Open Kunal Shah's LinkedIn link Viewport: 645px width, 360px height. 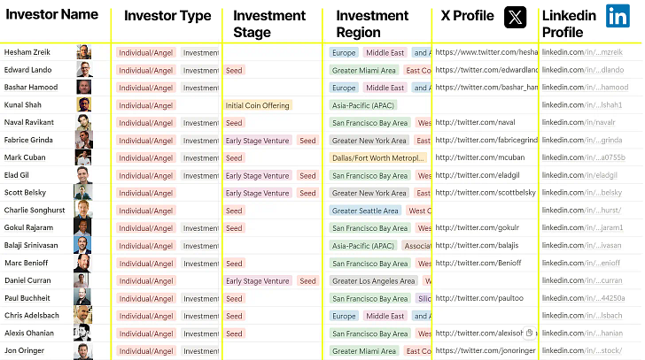coord(581,104)
